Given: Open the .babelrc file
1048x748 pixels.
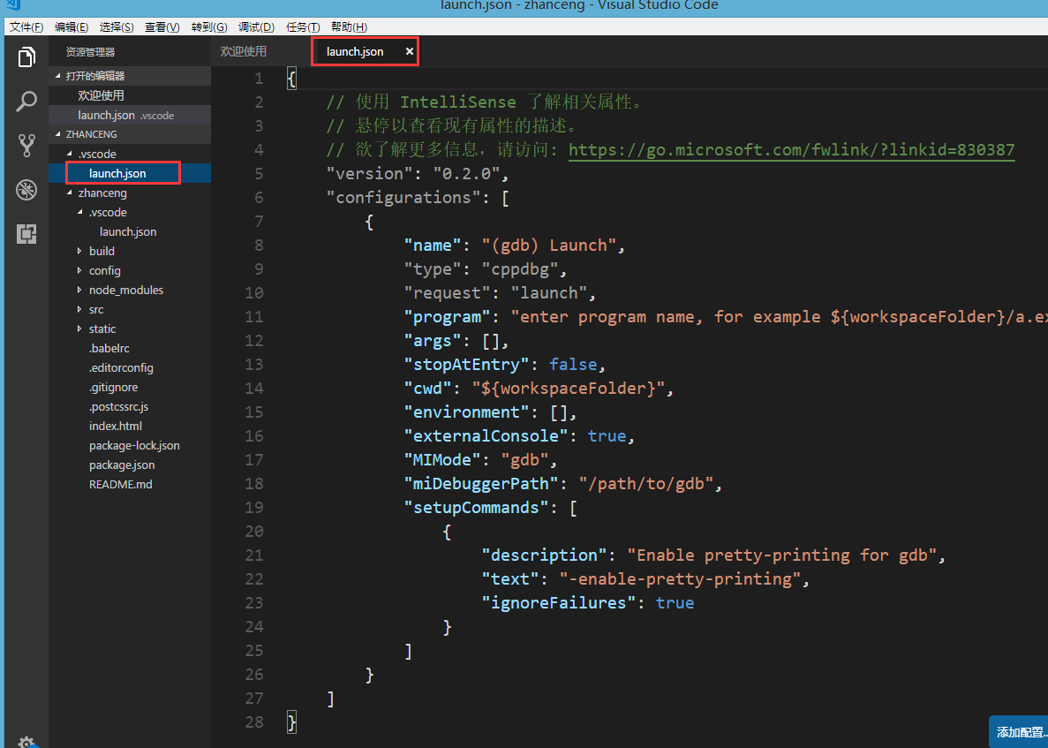Looking at the screenshot, I should [131, 348].
